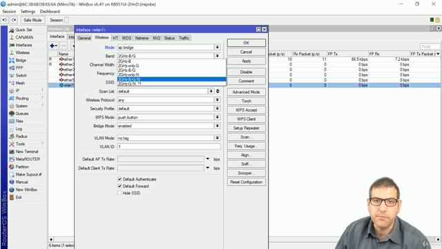442x249 pixels.
Task: Expand the Bridge Mode dropdown
Action: pos(218,126)
